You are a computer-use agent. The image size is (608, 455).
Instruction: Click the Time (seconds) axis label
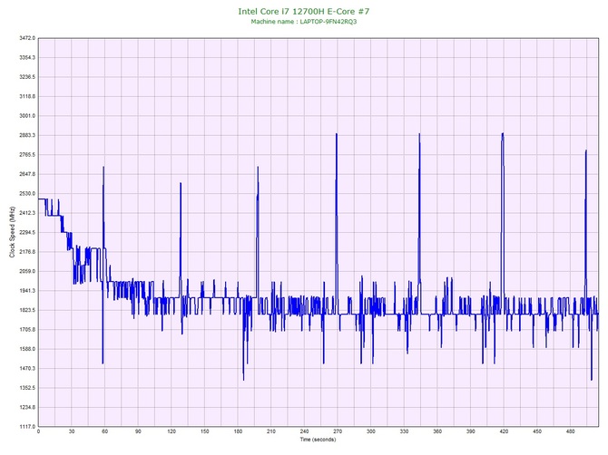[x=318, y=440]
